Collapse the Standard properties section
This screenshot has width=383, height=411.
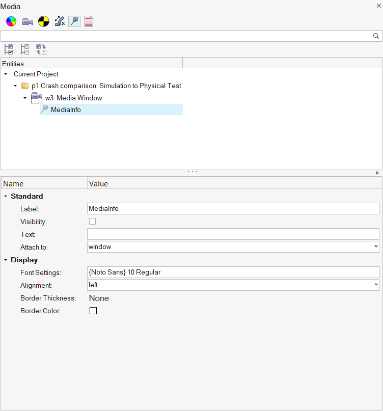pyautogui.click(x=6, y=197)
